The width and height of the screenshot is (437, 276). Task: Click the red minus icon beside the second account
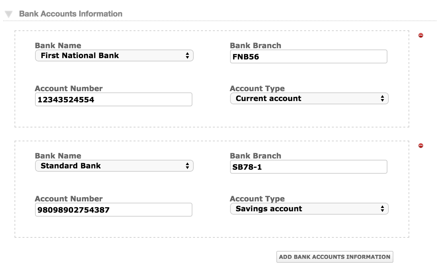coord(420,145)
